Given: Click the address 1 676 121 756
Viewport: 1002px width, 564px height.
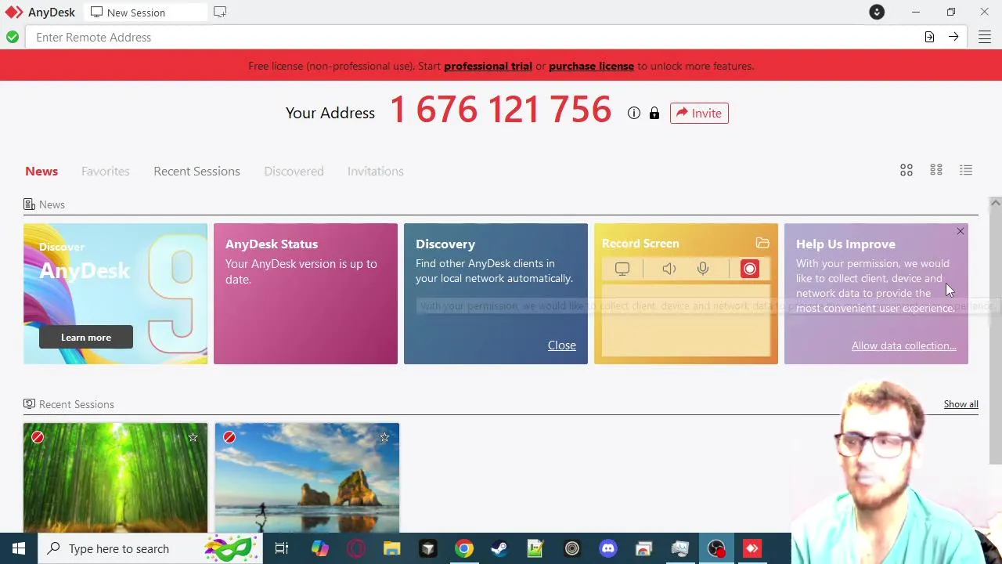Looking at the screenshot, I should 500,110.
